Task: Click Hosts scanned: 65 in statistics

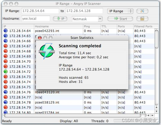Action: (x=74, y=78)
